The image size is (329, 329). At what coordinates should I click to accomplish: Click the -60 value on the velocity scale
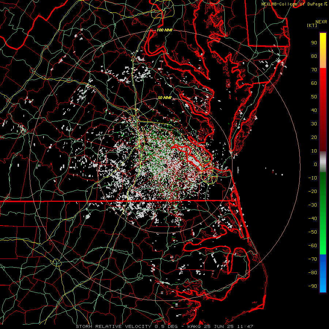(313, 246)
